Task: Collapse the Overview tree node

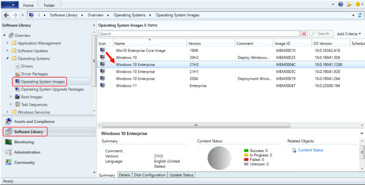Action: tap(4, 35)
